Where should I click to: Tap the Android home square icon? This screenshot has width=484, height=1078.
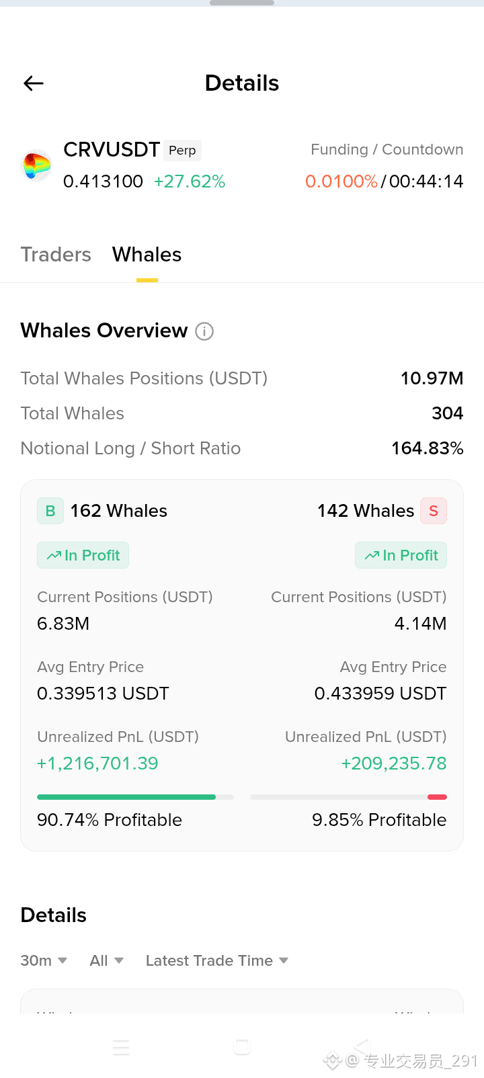tap(242, 1047)
